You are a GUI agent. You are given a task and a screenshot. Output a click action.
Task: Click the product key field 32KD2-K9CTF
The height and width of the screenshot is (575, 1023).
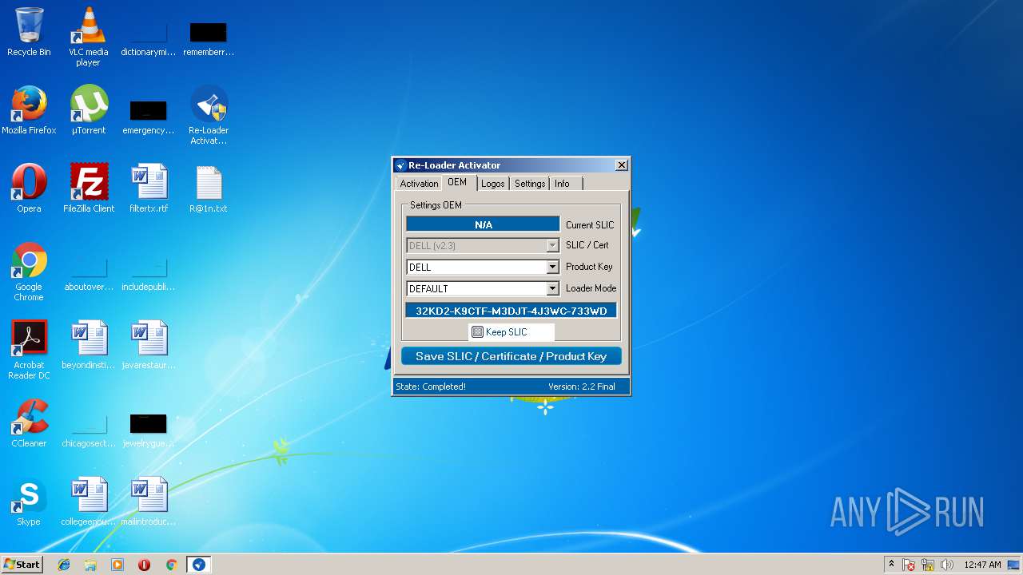(x=511, y=311)
